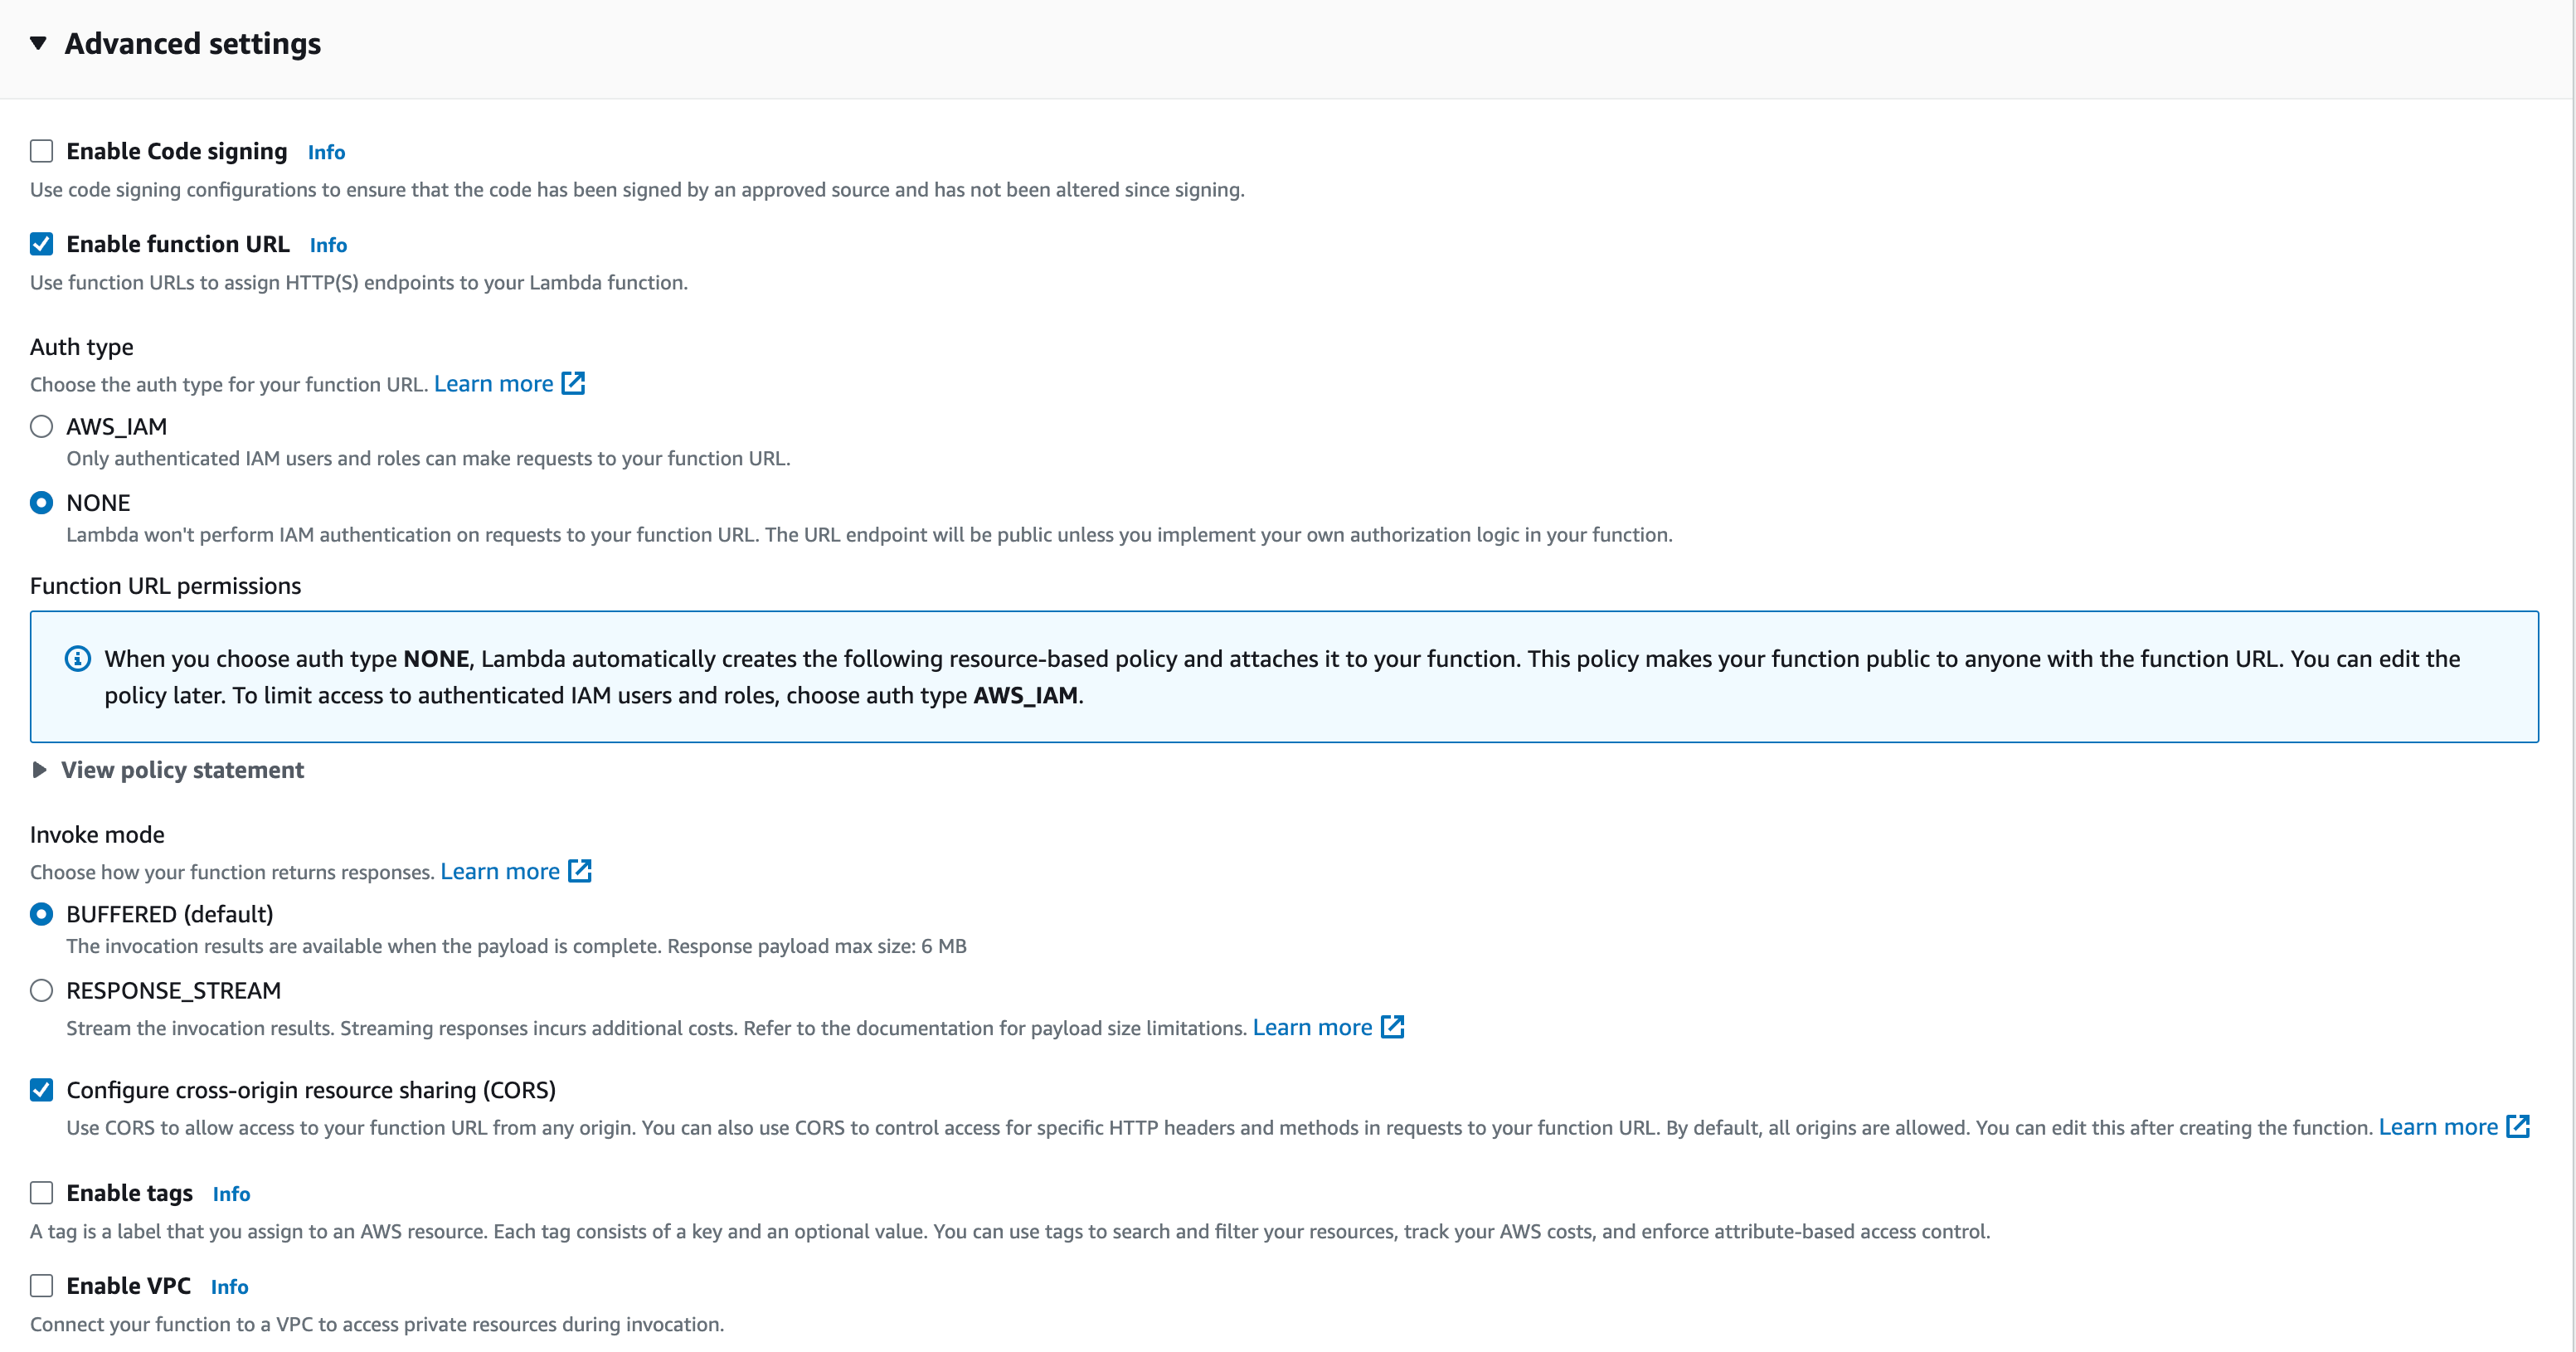Click external link icon beside Invoke mode Learn more
Viewport: 2576px width, 1352px height.
580,871
